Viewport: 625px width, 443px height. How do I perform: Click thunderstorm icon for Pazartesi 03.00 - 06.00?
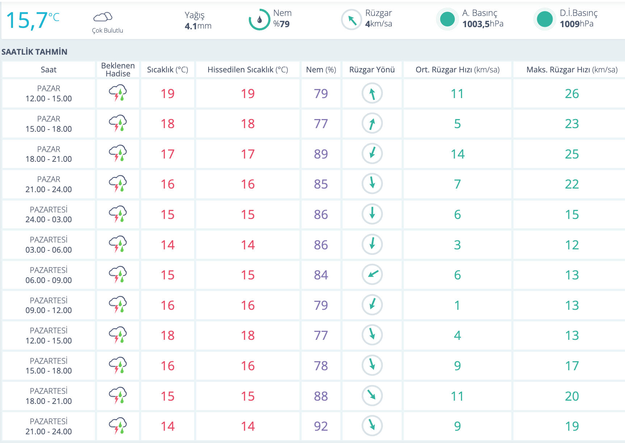[x=118, y=244]
